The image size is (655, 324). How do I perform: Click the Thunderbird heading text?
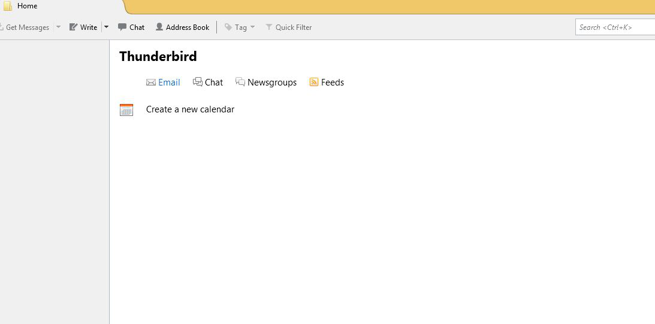pos(158,56)
